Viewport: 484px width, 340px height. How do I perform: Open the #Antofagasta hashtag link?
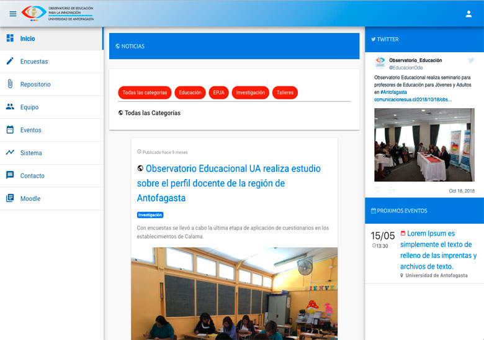click(x=393, y=92)
